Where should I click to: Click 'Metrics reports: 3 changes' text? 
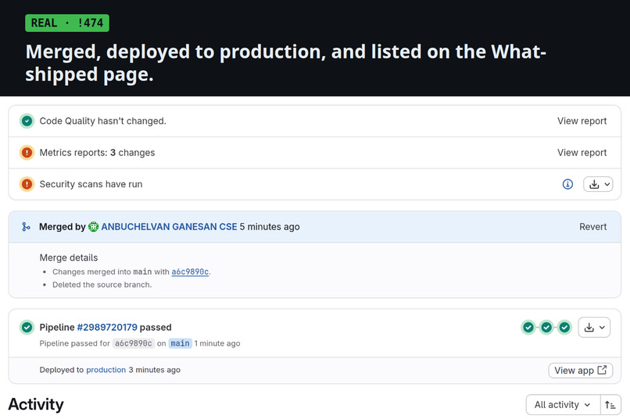(97, 152)
